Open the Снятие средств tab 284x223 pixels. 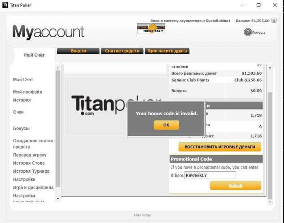pos(122,51)
